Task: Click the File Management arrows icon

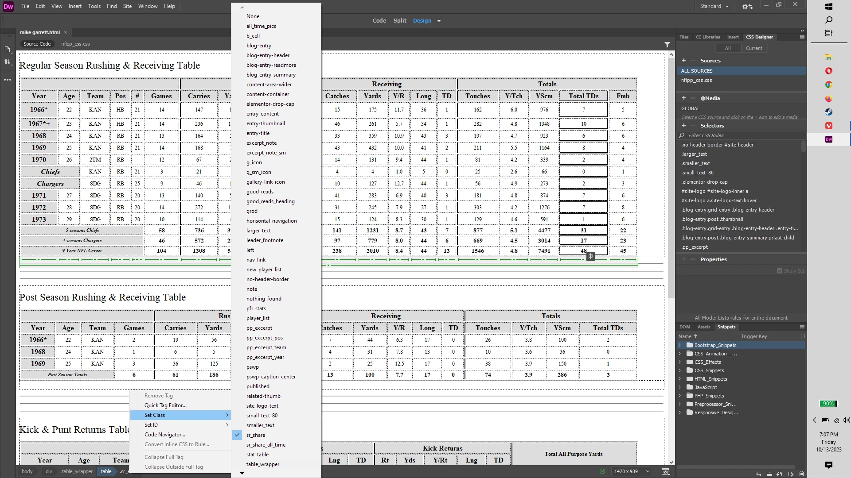Action: pyautogui.click(x=8, y=62)
